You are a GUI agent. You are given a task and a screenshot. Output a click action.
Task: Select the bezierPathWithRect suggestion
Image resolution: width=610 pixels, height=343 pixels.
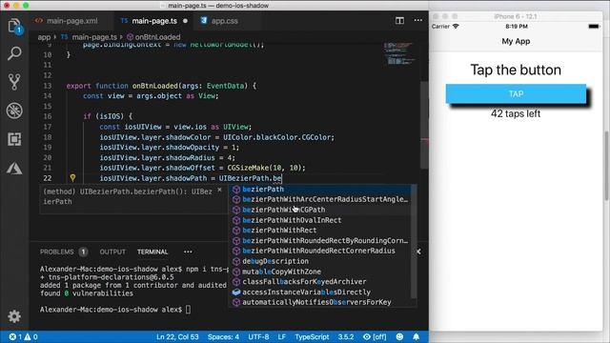point(320,231)
